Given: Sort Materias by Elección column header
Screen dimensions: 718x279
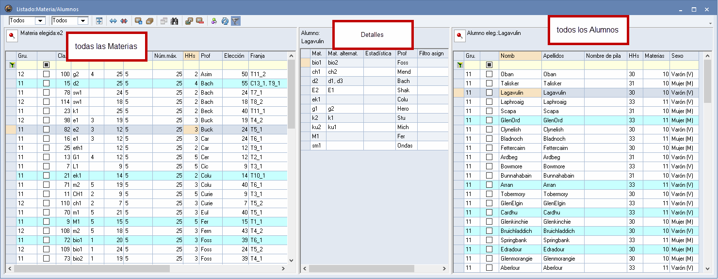Looking at the screenshot, I should point(235,56).
